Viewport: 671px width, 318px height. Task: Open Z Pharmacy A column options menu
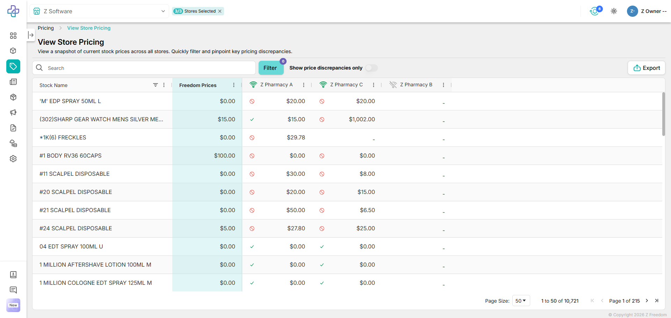click(304, 85)
